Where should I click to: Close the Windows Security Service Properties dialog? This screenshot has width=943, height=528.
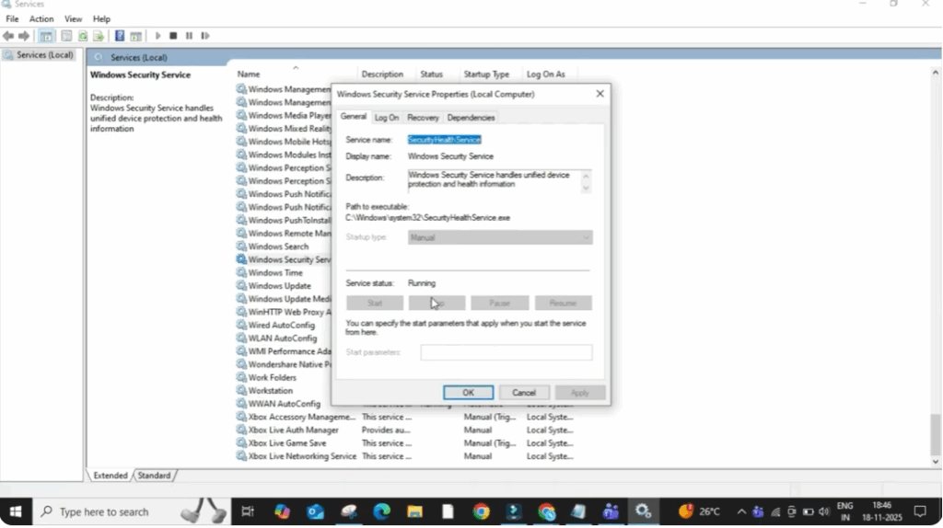tap(600, 94)
